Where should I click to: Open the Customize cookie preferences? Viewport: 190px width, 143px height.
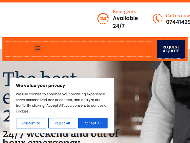31,123
